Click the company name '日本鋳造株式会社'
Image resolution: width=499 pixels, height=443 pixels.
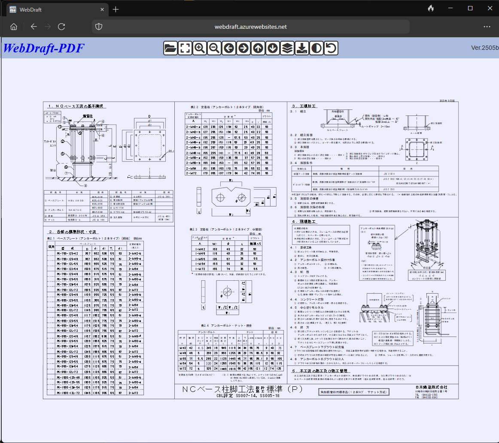(x=431, y=387)
